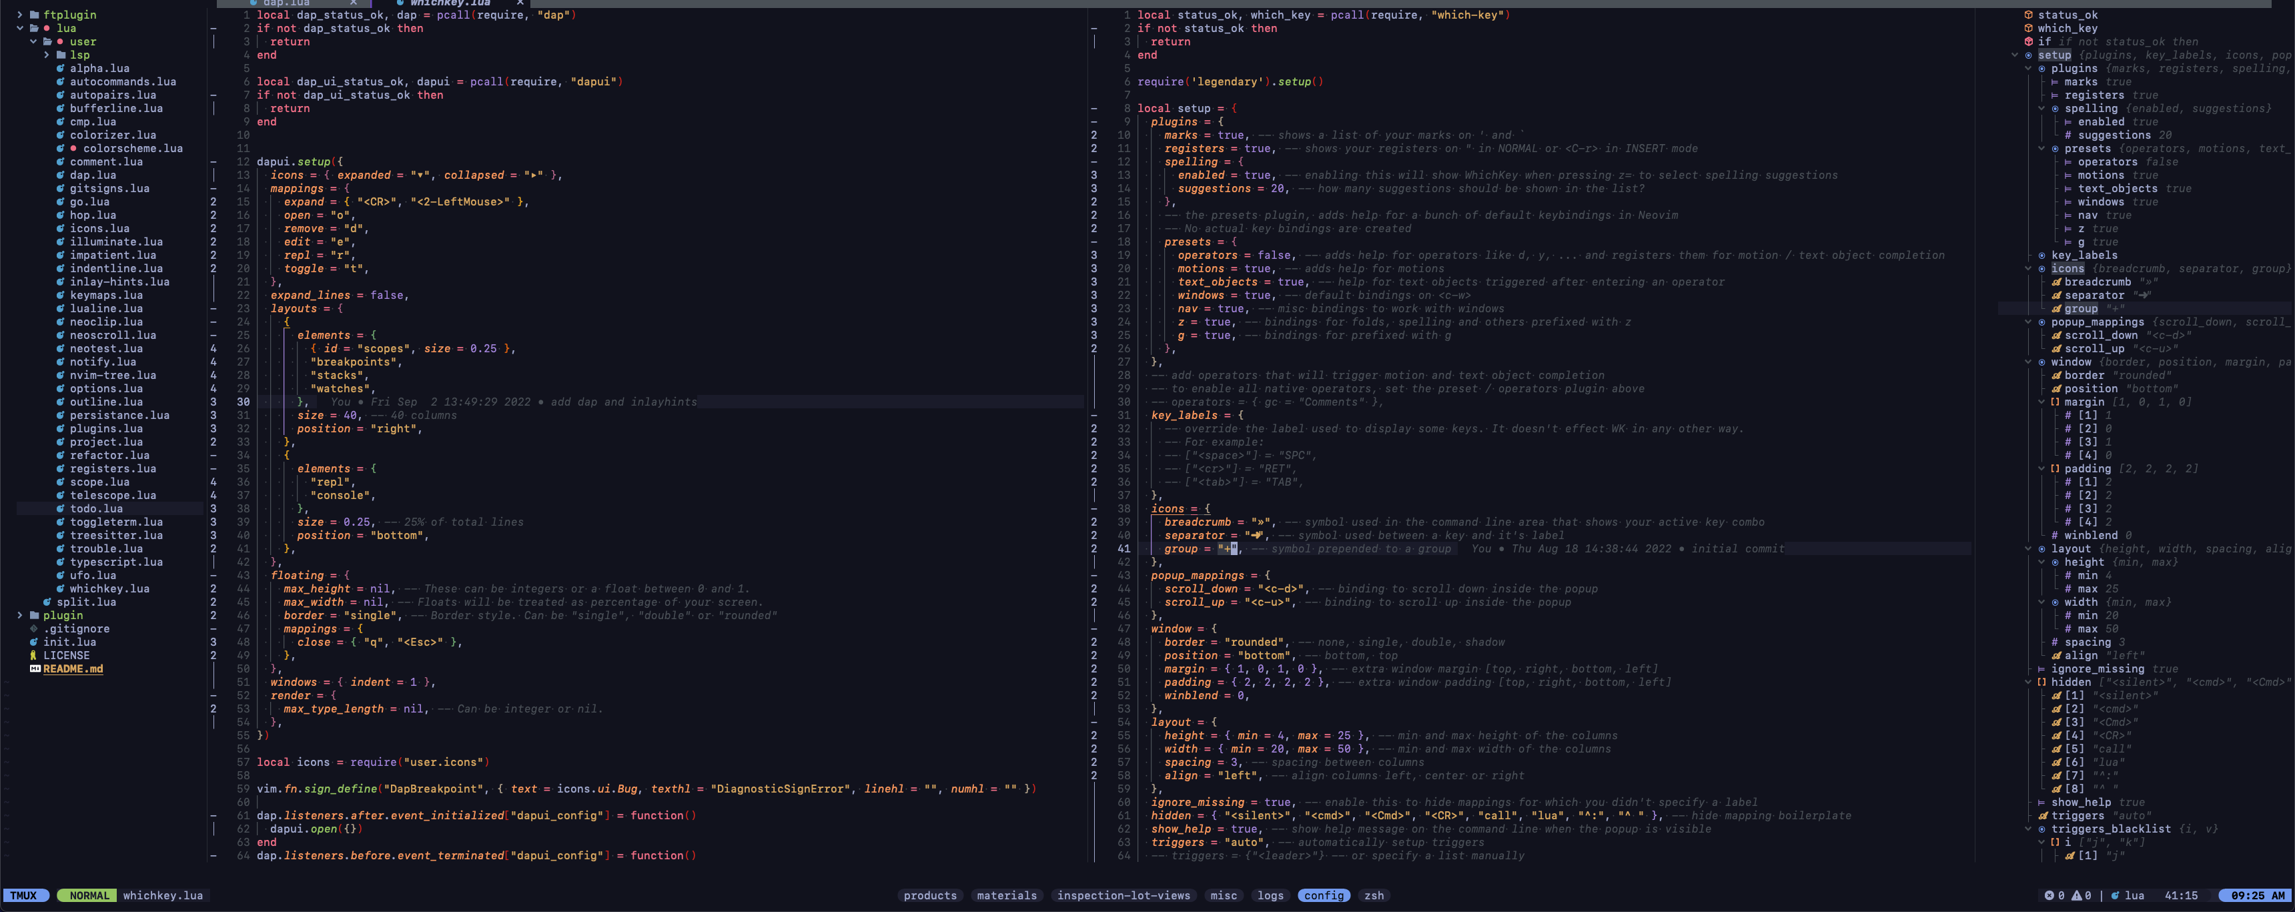Click the Lua language icon in the statusline
Screen dimensions: 2295x912
coord(2116,895)
